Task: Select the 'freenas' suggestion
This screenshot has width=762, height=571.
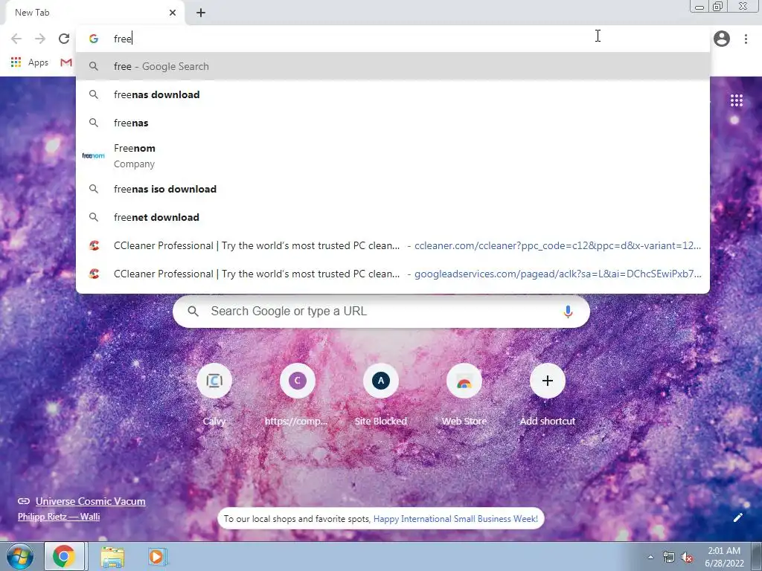Action: tap(393, 123)
